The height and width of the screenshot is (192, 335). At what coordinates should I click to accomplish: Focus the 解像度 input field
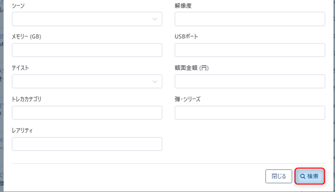[250, 19]
